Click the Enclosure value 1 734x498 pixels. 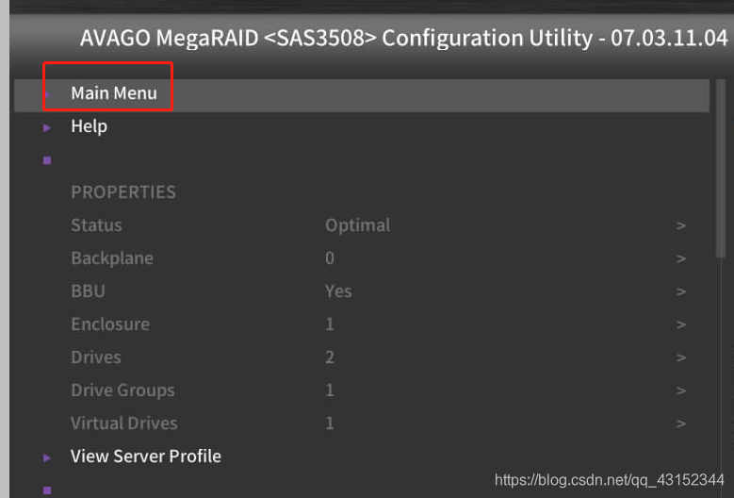pos(330,324)
